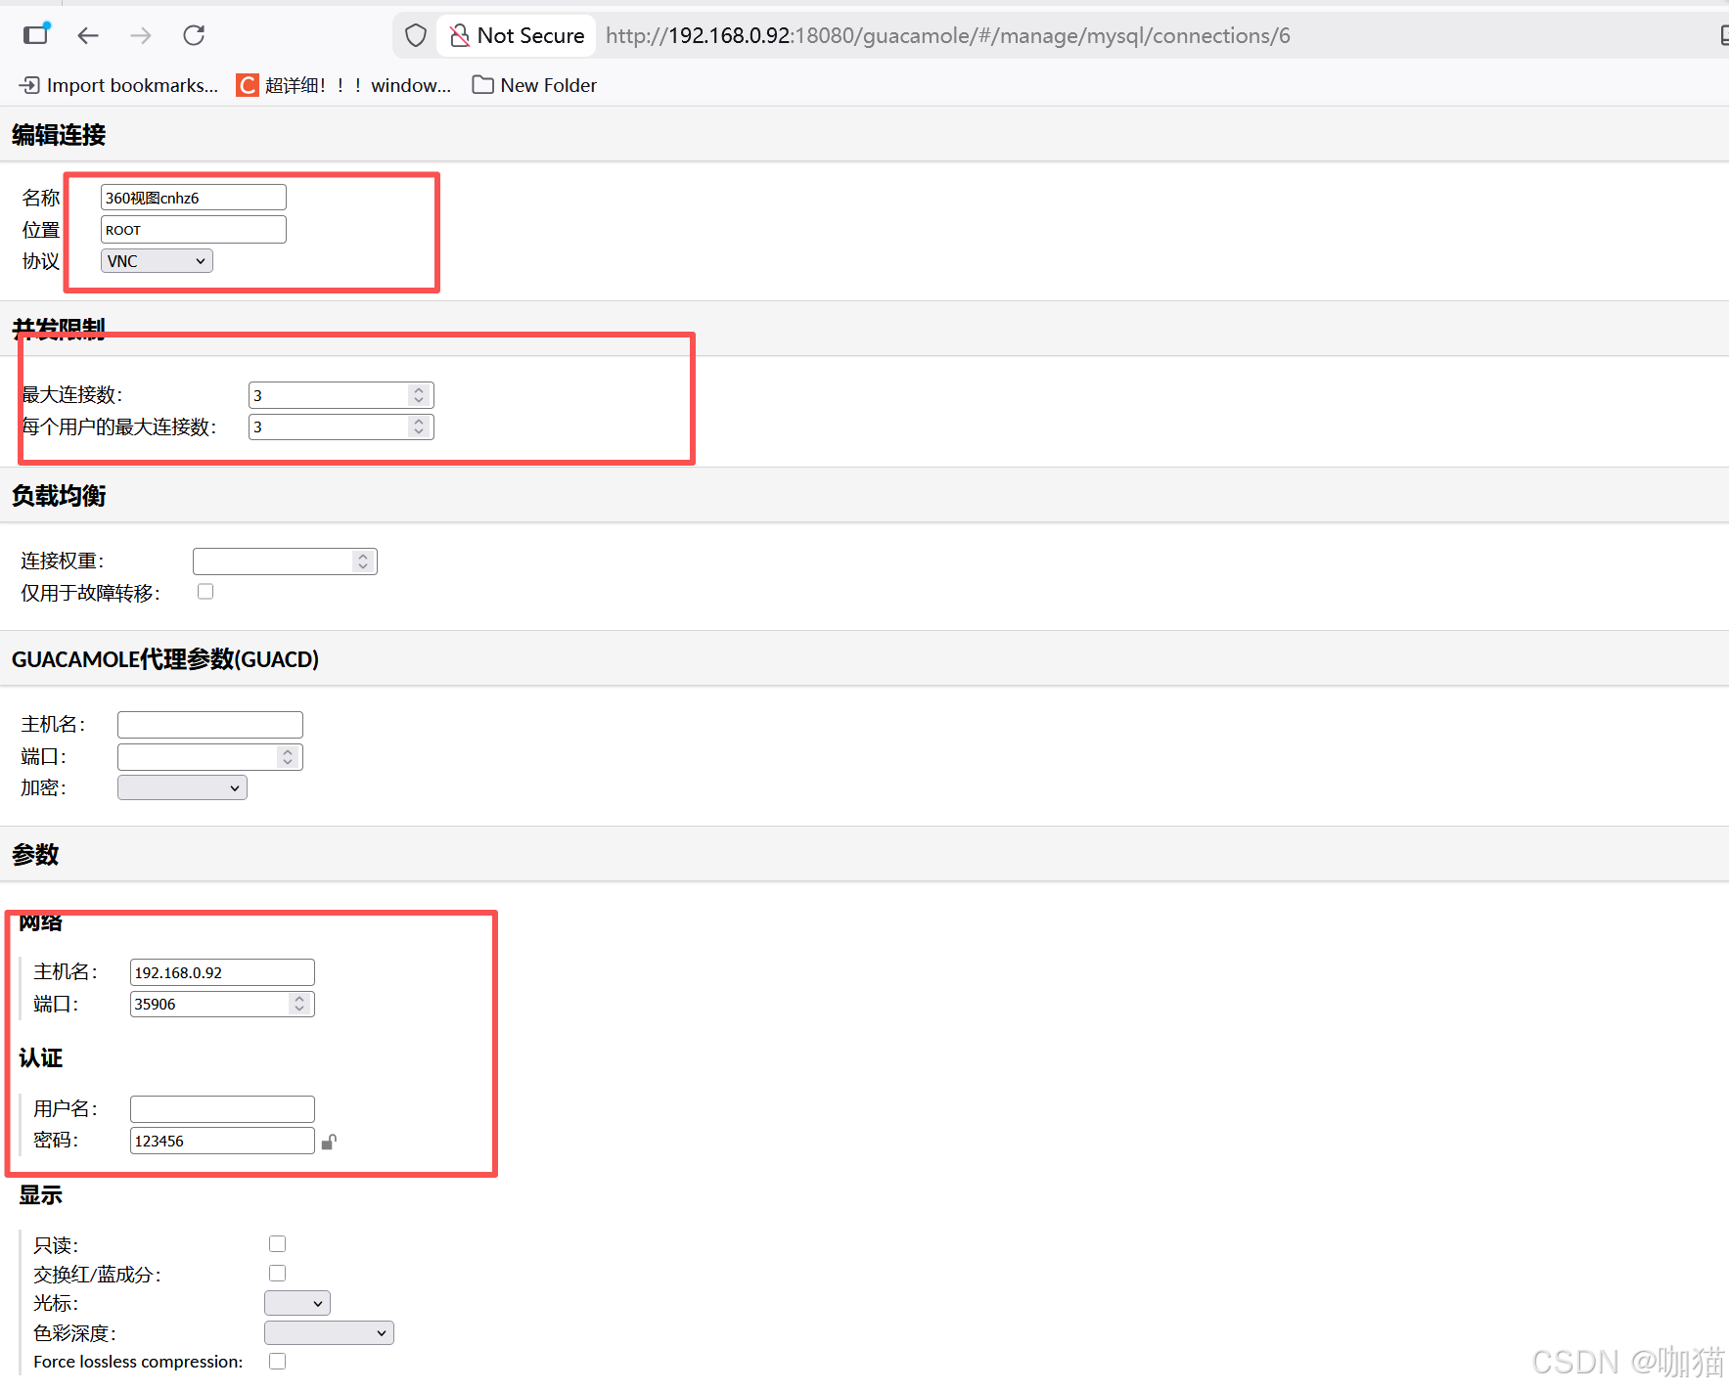The height and width of the screenshot is (1391, 1729).
Task: Open the shield tracking protection icon
Action: [x=416, y=36]
